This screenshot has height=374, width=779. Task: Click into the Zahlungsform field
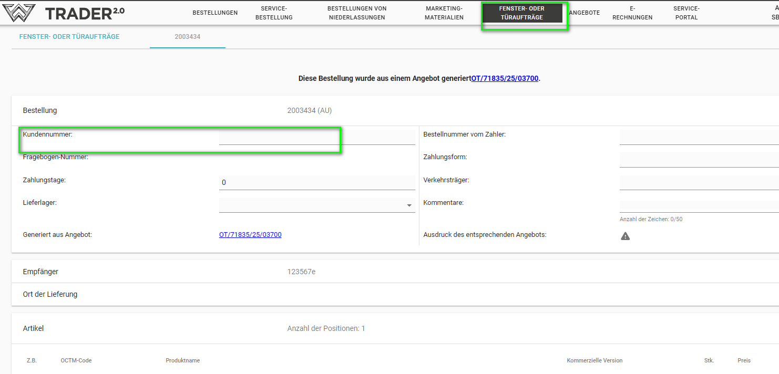click(699, 160)
